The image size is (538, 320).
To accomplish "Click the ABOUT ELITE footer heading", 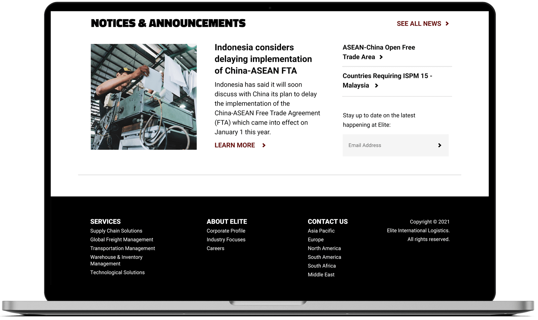I will tap(227, 222).
